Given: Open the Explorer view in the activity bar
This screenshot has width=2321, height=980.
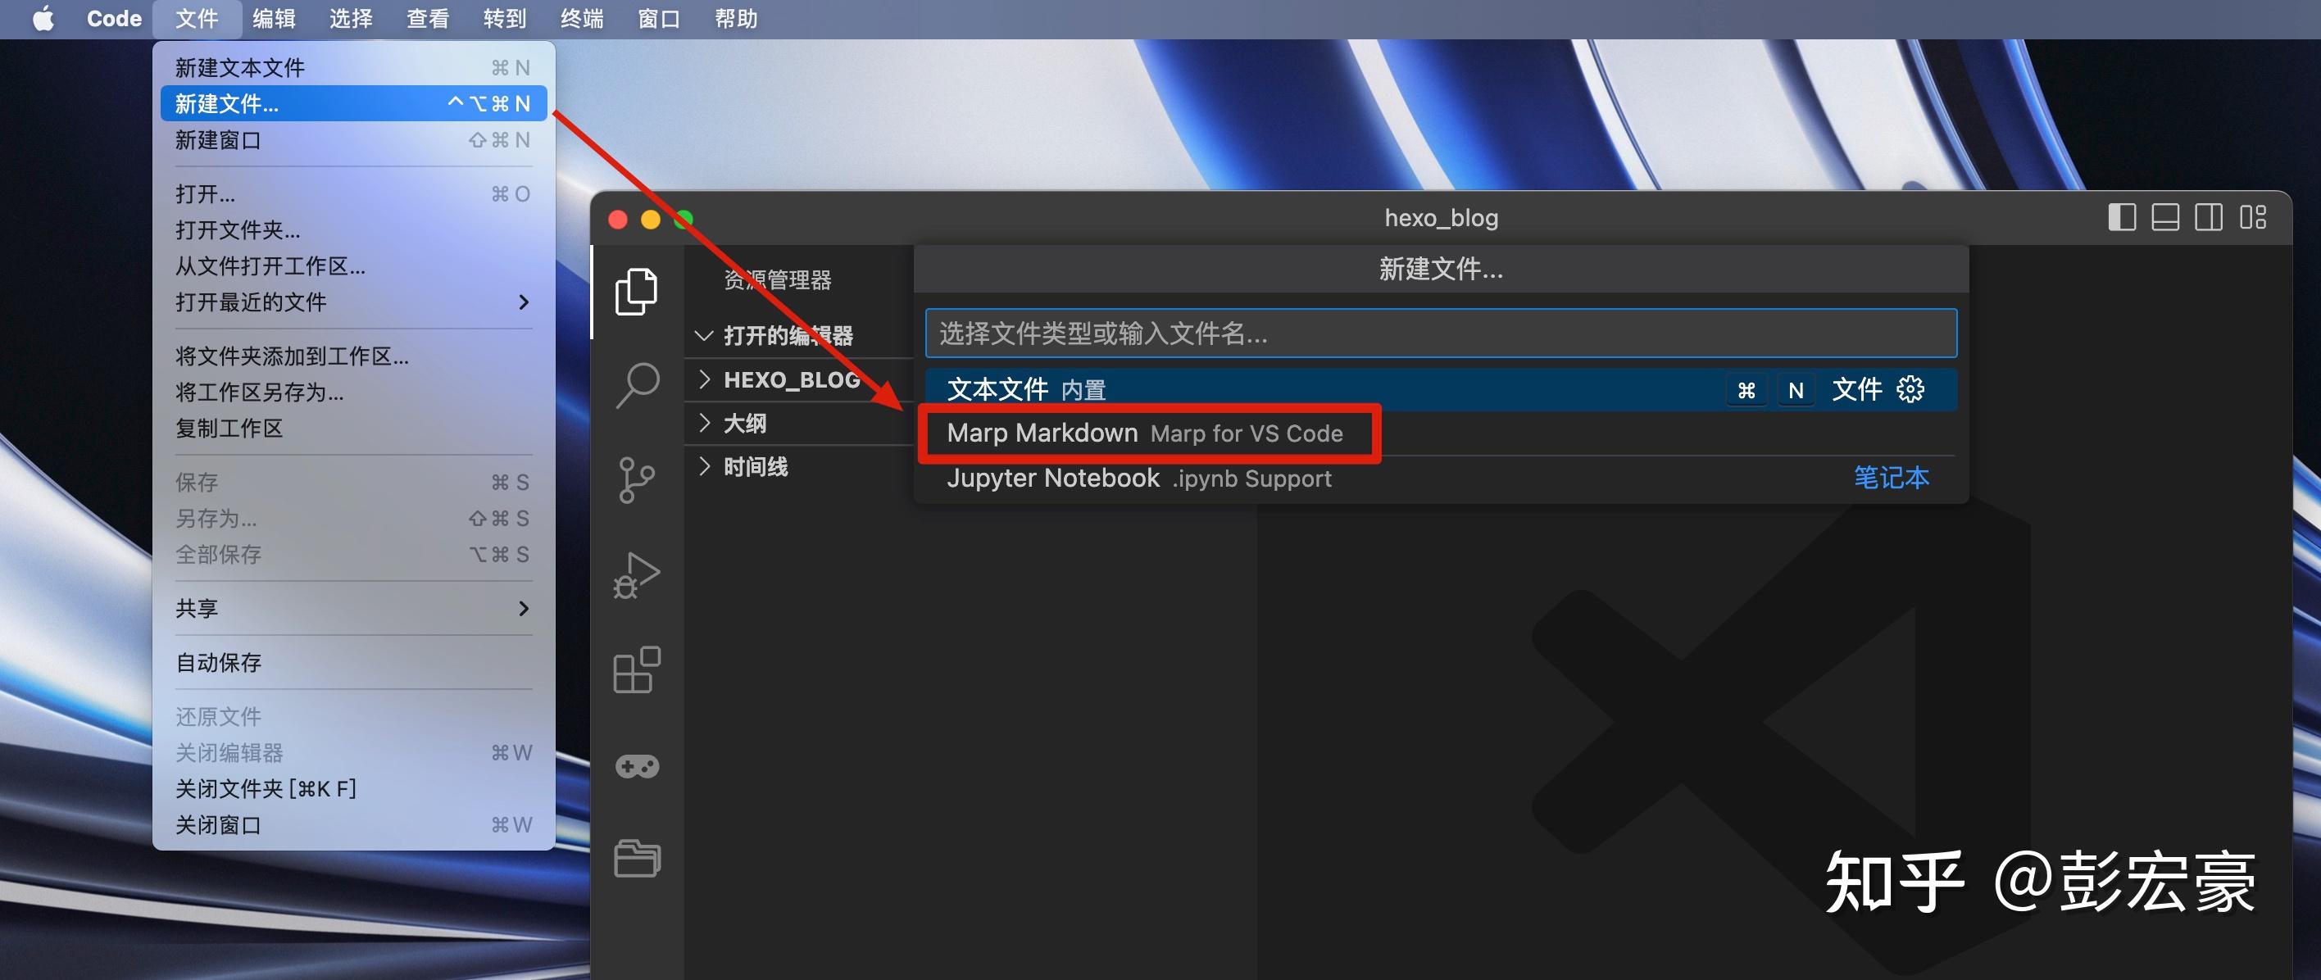Looking at the screenshot, I should (x=637, y=290).
